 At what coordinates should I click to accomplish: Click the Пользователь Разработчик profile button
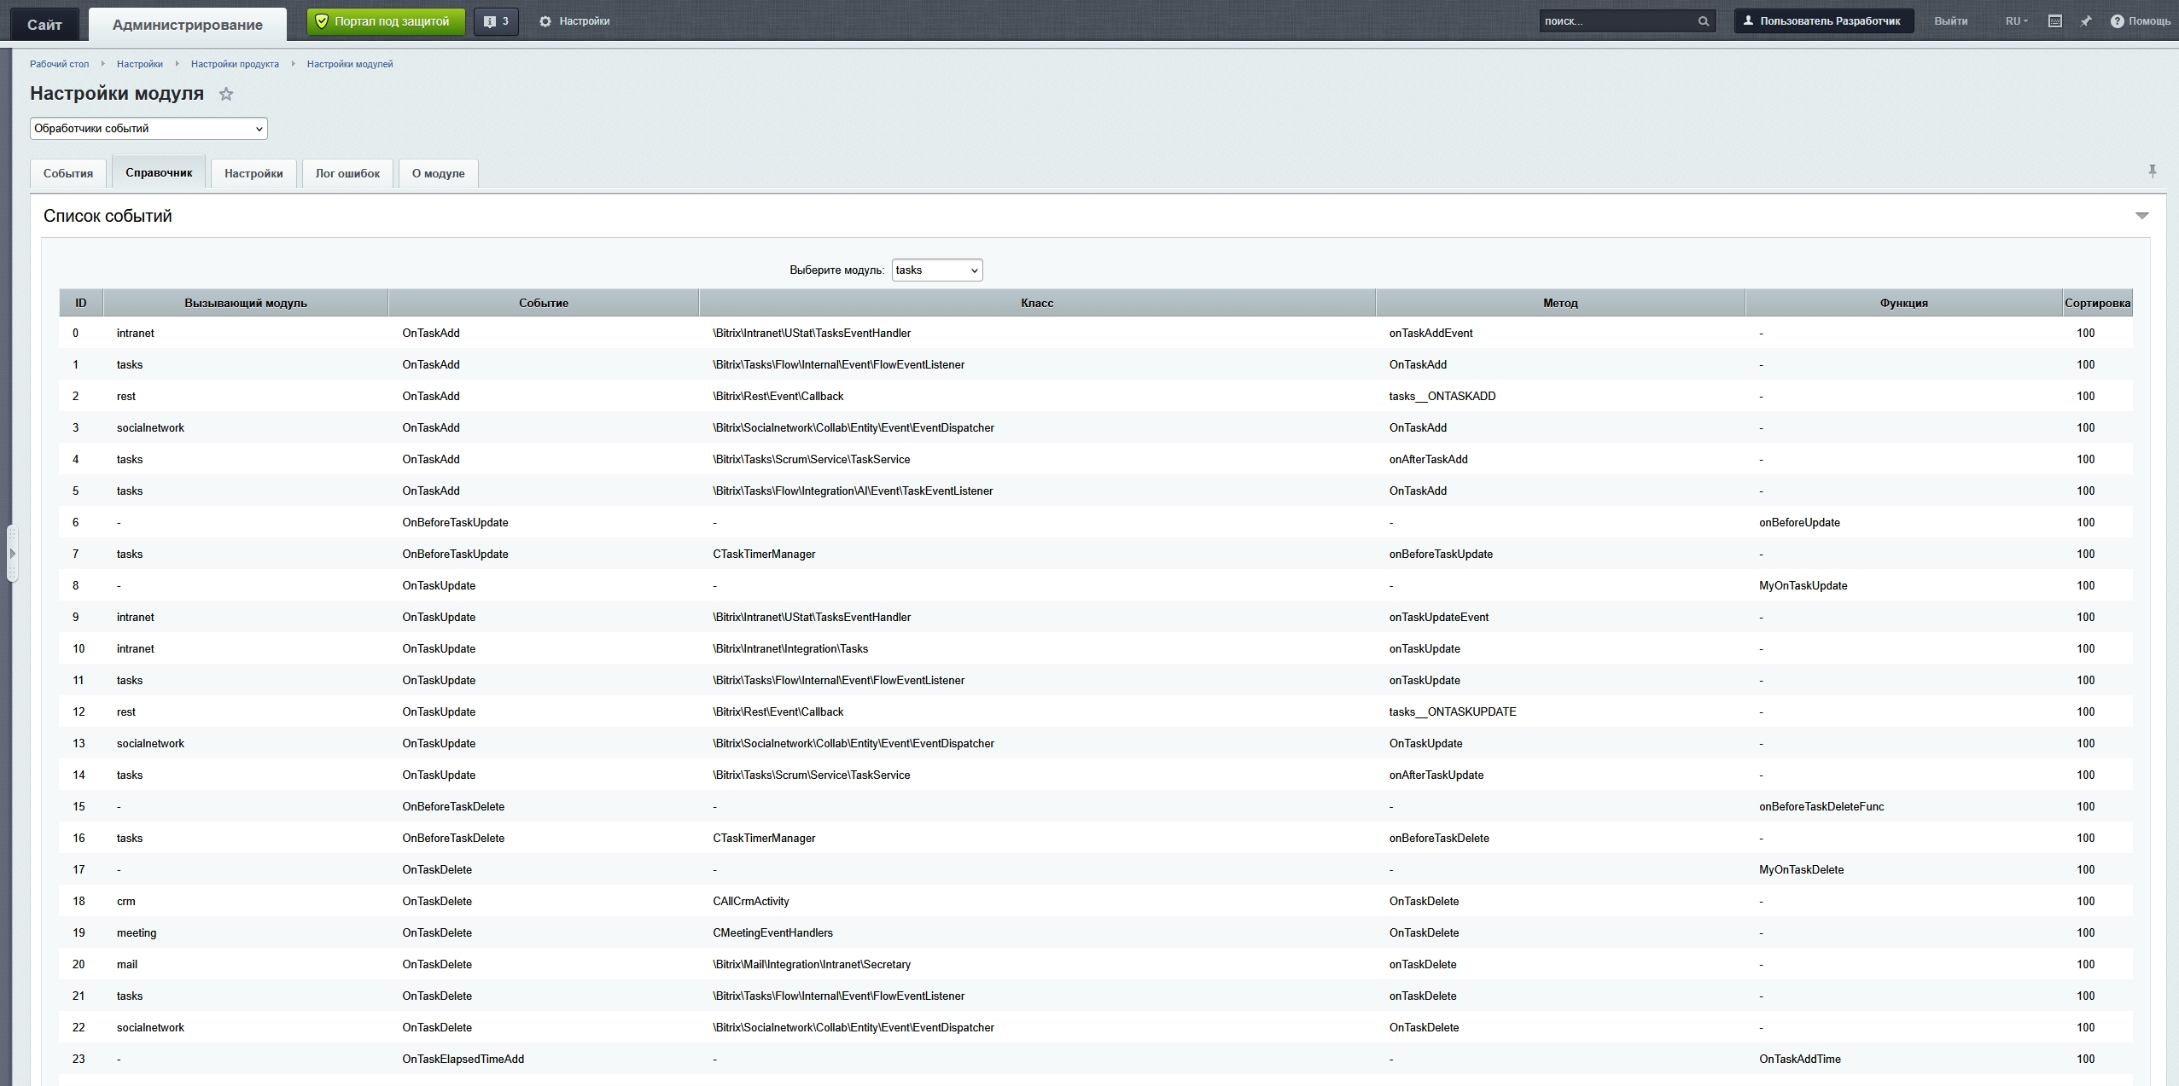[x=1824, y=21]
